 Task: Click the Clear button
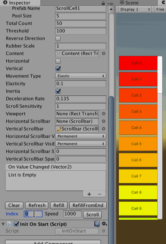14,205
